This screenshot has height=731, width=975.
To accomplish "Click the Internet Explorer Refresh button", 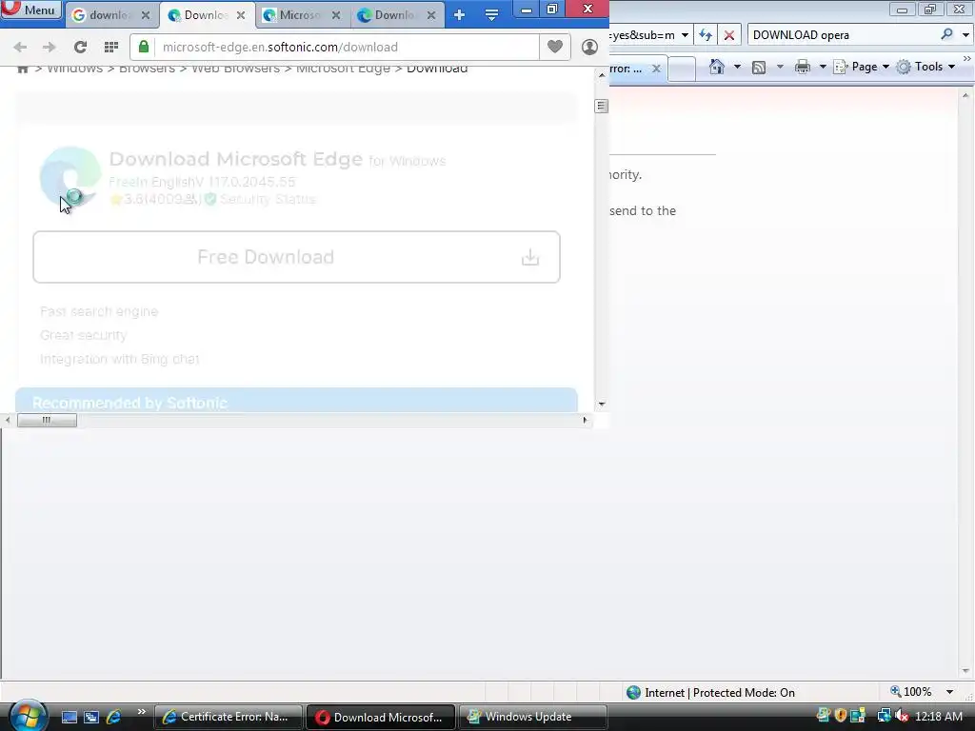I will (x=706, y=35).
